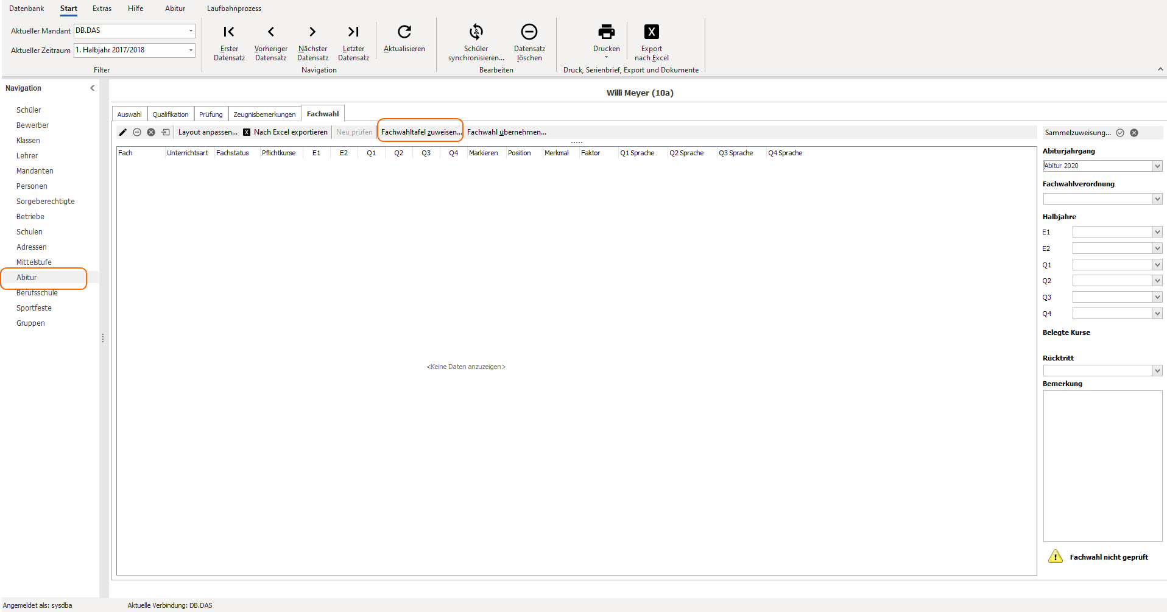Select Mittelstufe in navigation list
Viewport: 1167px width, 612px height.
[34, 262]
